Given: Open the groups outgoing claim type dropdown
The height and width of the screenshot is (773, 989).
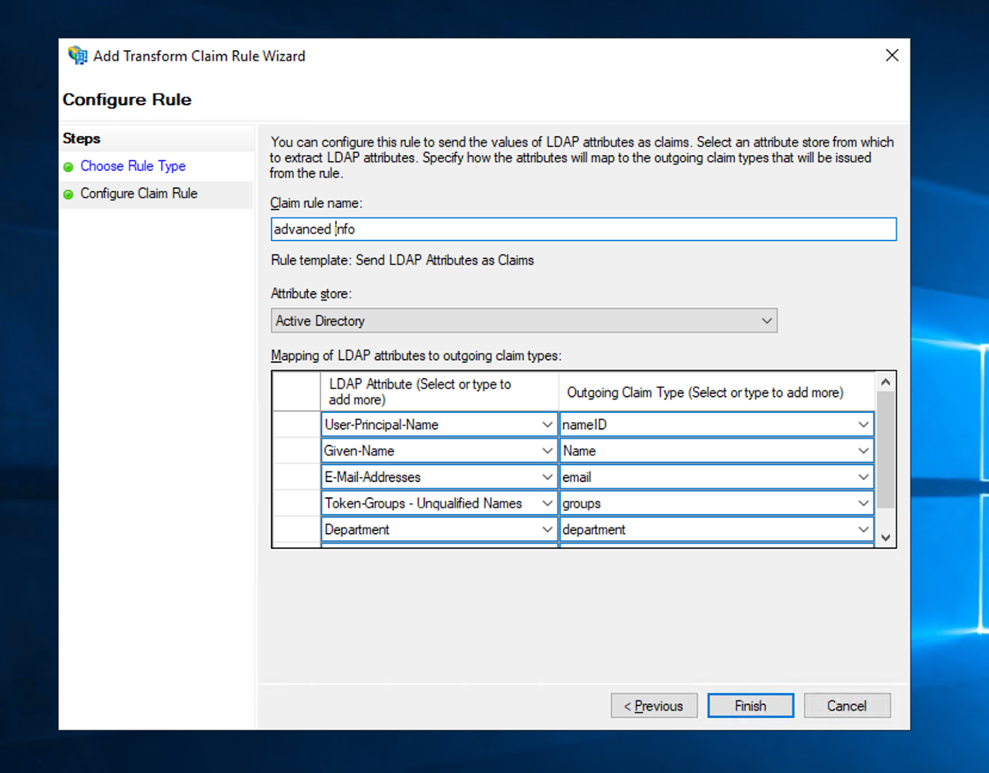Looking at the screenshot, I should pos(864,504).
